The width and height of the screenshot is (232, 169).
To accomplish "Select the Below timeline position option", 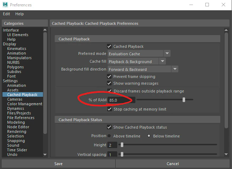I will (149, 136).
